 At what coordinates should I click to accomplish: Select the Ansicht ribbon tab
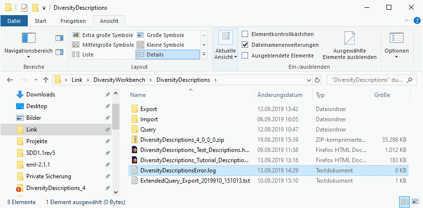109,21
